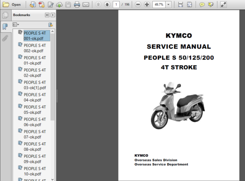Zoom out with the minus button

(x=138, y=4)
